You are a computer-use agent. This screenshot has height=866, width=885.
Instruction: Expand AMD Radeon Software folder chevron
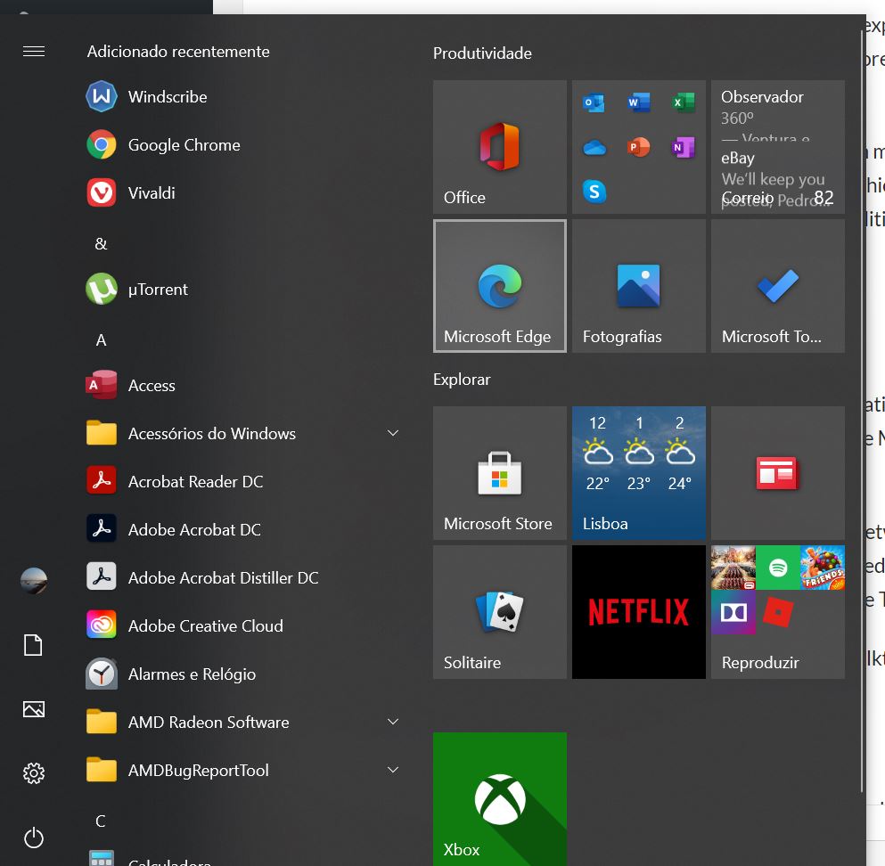393,722
